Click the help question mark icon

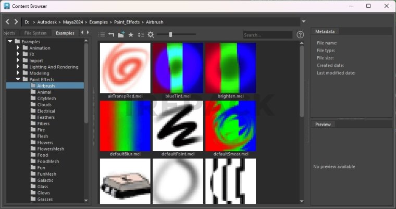(x=300, y=34)
